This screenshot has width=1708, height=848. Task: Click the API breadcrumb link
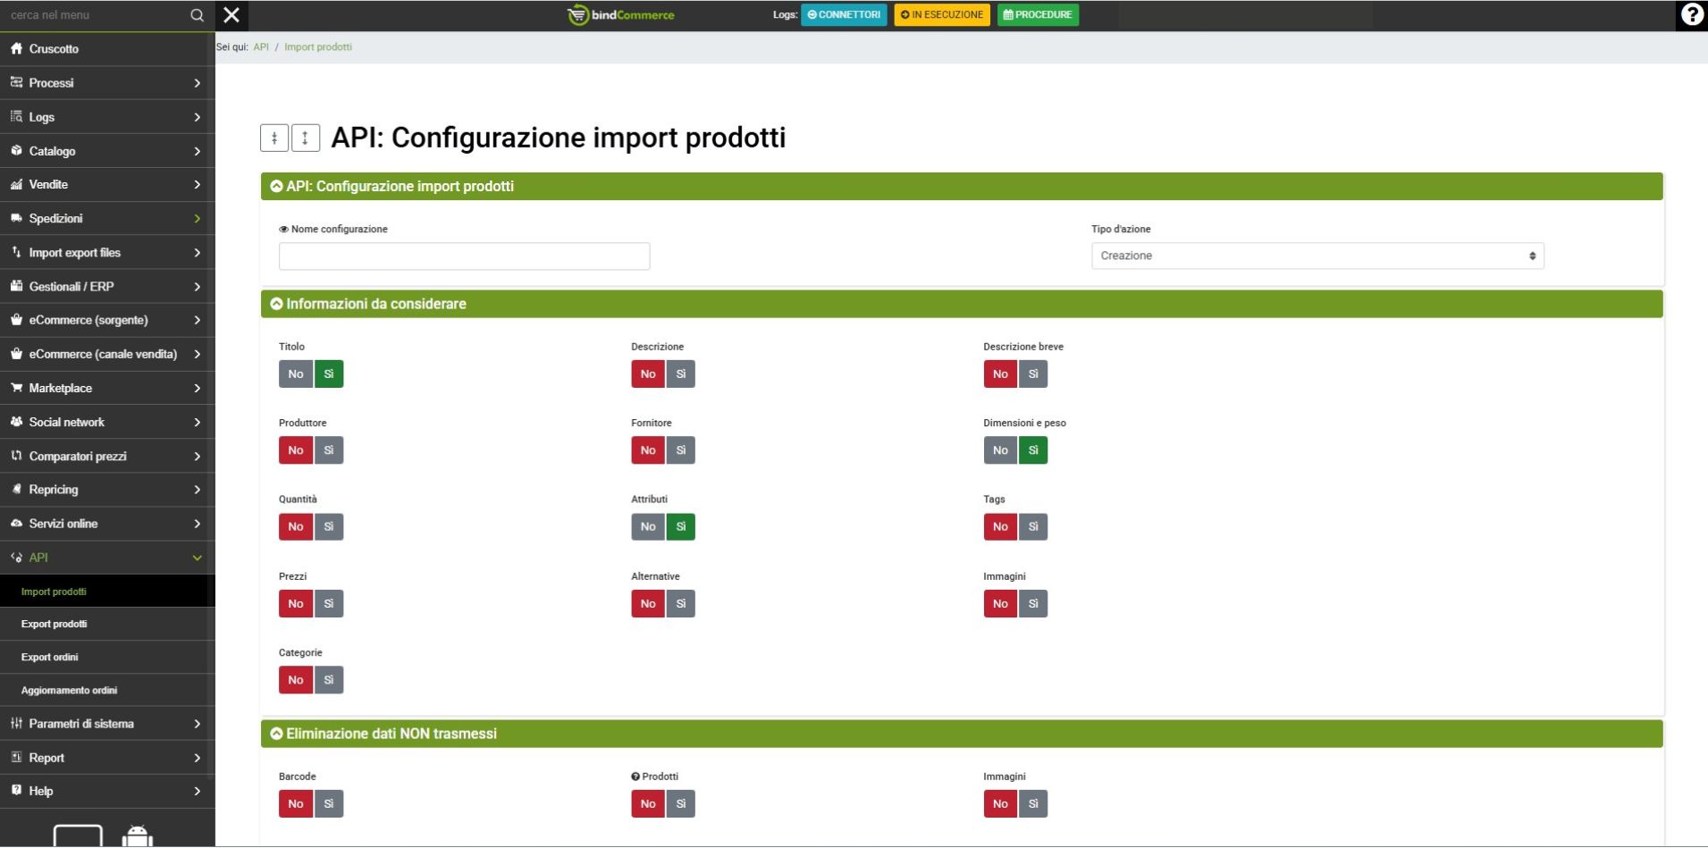[261, 47]
